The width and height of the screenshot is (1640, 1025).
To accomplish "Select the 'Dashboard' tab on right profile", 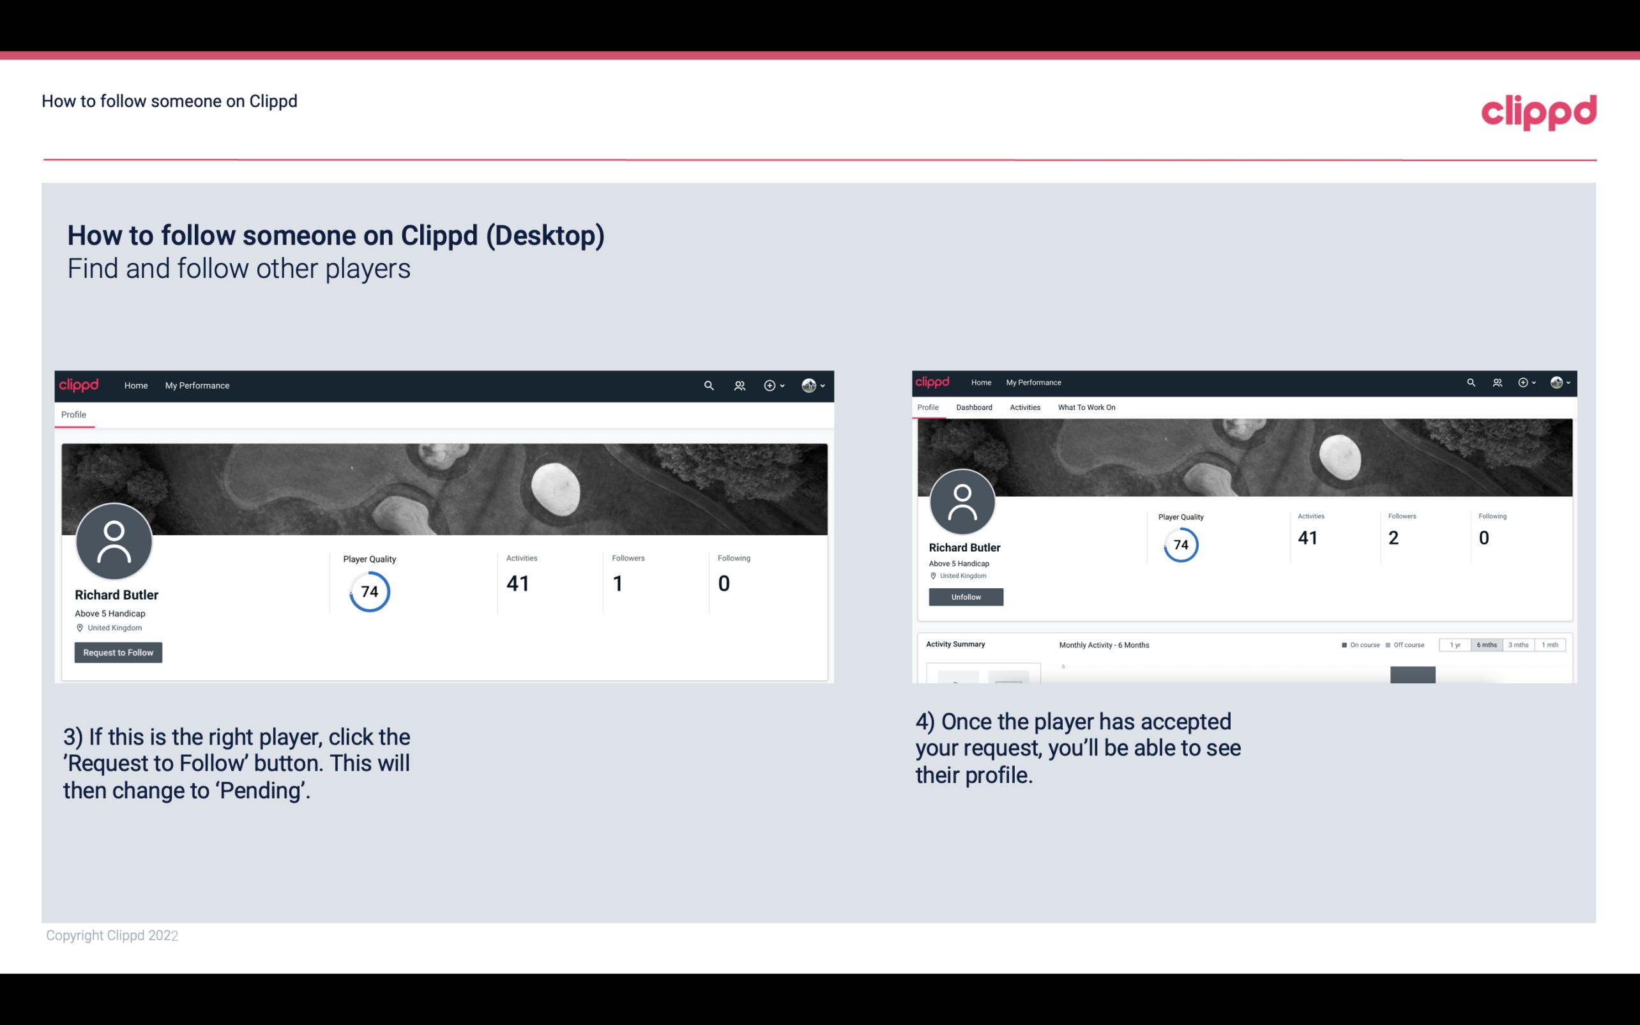I will click(x=974, y=407).
